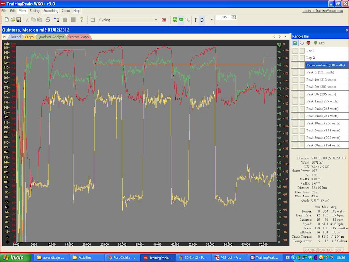Screen dimensions: 349x262
Task: Click the 123 numbering toolbar icon
Action: (188, 20)
